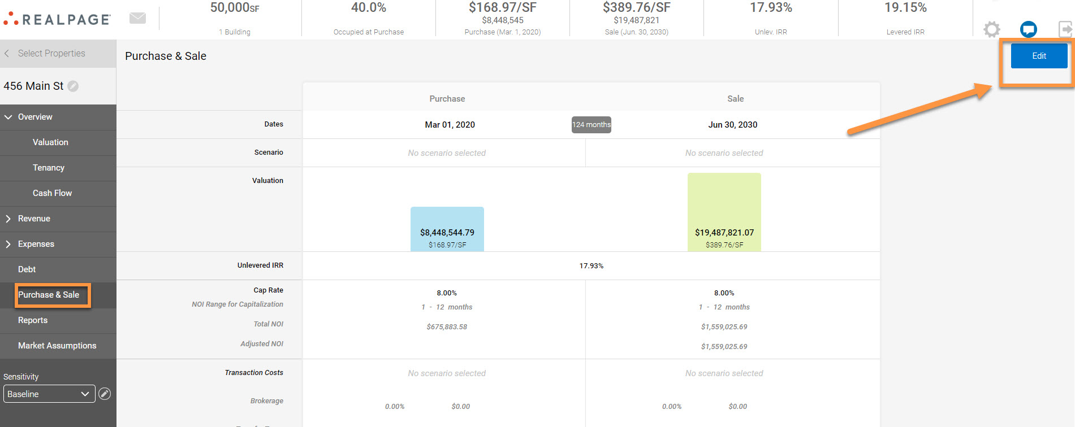Expand the Expenses section

8,244
